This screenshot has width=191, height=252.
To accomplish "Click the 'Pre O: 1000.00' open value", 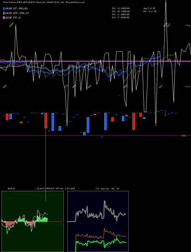I will click(x=121, y=8).
